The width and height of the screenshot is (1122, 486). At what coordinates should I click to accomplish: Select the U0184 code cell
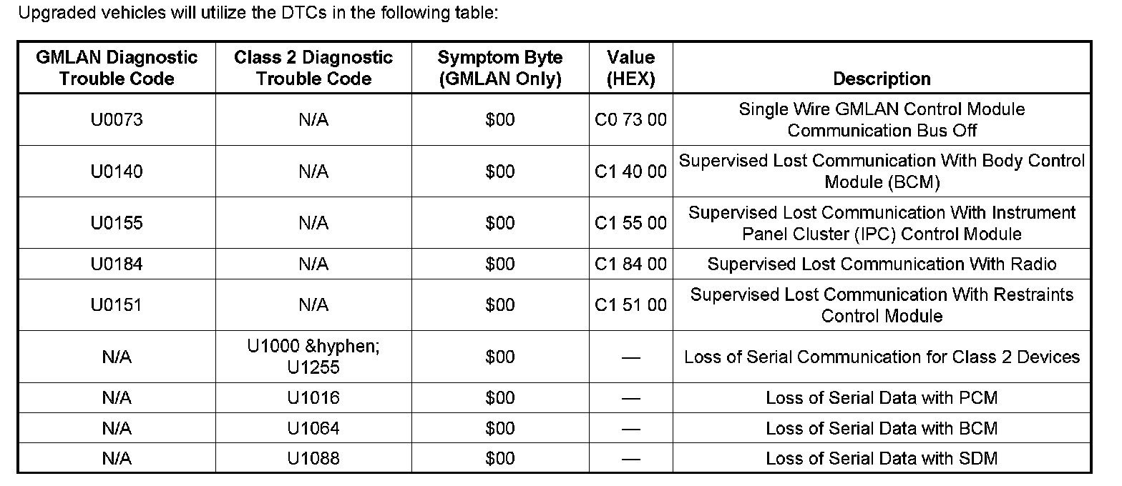tap(116, 264)
